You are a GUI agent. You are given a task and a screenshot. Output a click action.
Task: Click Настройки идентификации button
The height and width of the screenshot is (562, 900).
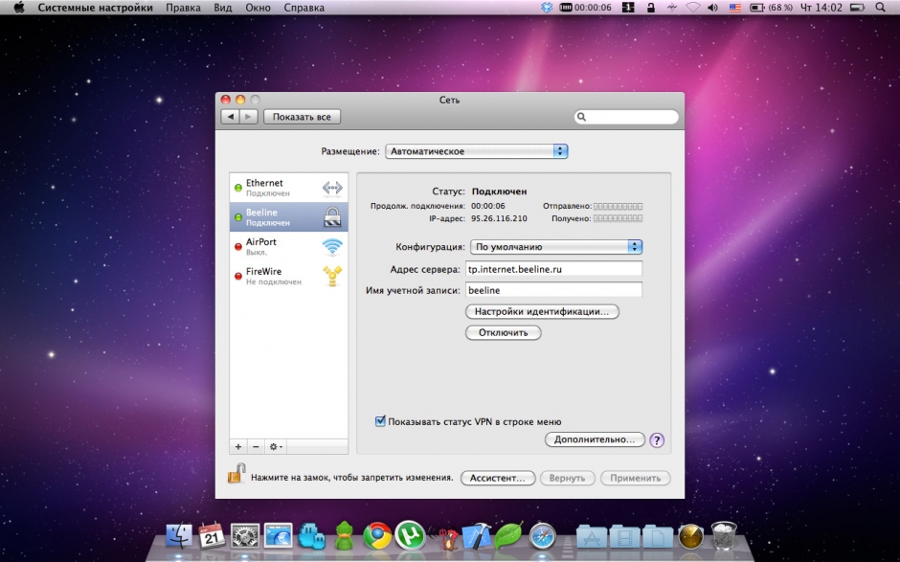[x=542, y=312]
